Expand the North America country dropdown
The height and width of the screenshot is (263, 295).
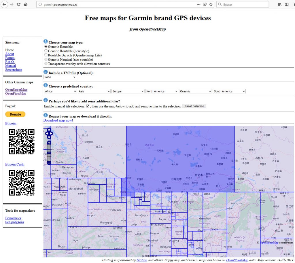click(162, 91)
